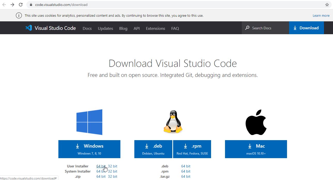This screenshot has height=180, width=333.
Task: Download the Windows User Installer 32 bit
Action: tap(113, 166)
